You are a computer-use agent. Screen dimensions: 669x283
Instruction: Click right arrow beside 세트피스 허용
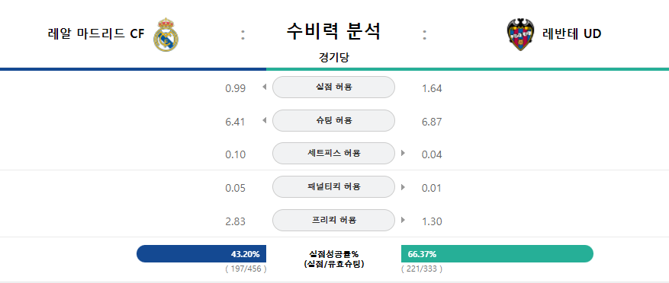pyautogui.click(x=404, y=153)
